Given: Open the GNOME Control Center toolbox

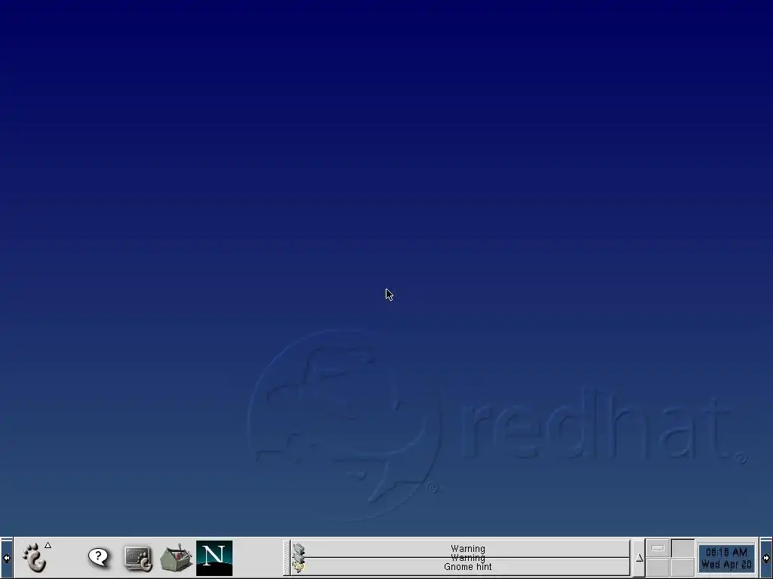Looking at the screenshot, I should click(176, 558).
